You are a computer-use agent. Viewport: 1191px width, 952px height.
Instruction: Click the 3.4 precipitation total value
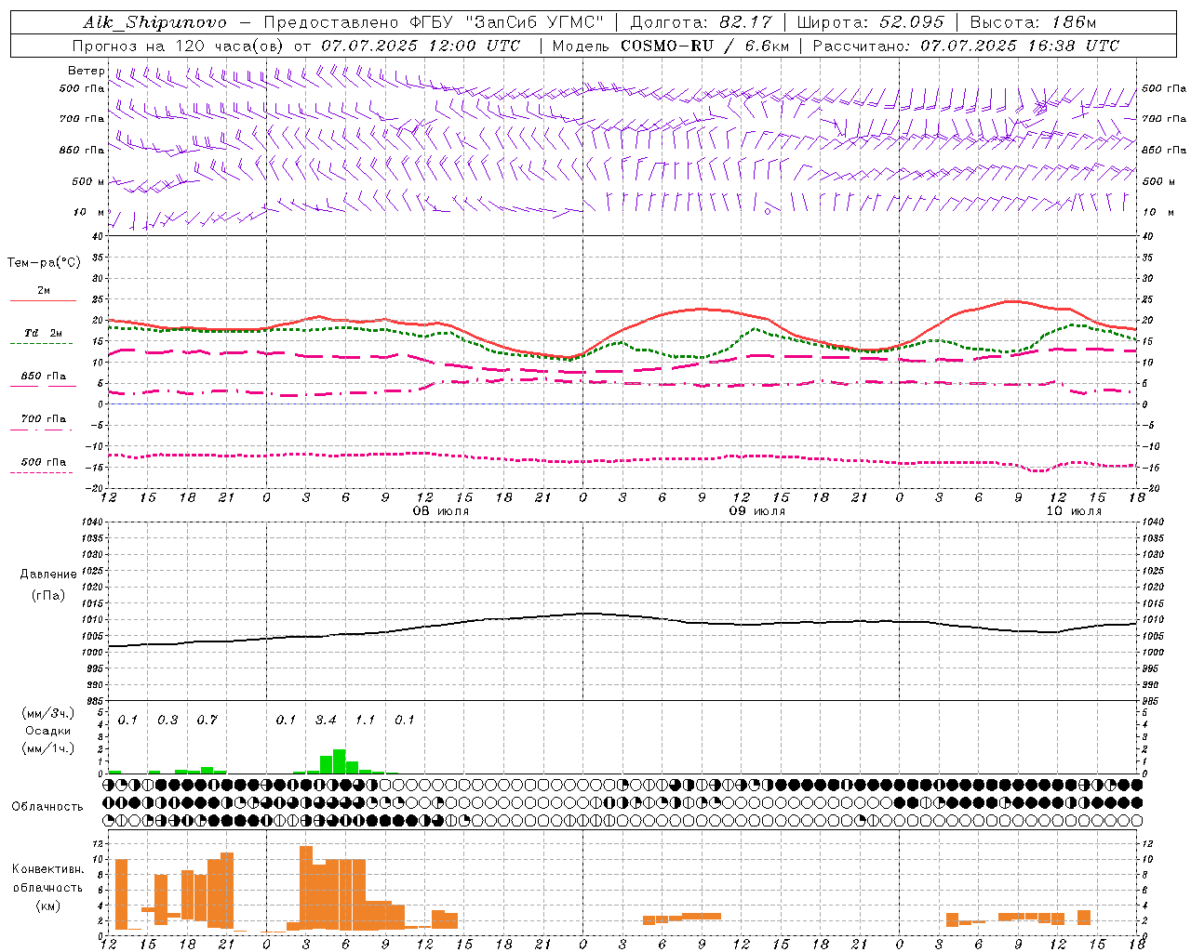tap(326, 720)
